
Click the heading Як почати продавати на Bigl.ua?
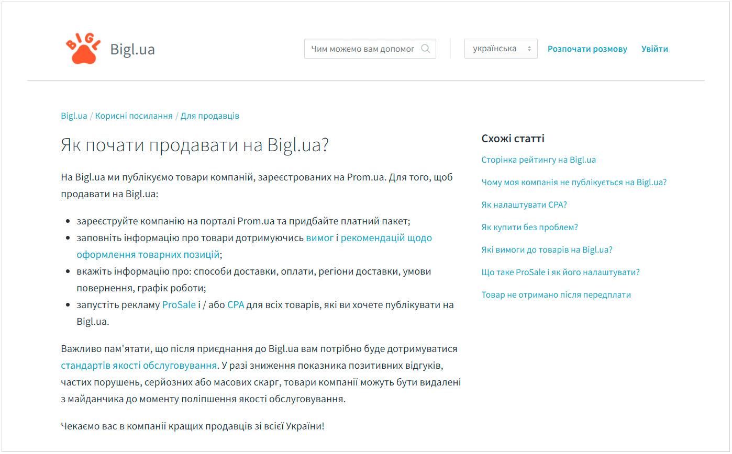(195, 145)
